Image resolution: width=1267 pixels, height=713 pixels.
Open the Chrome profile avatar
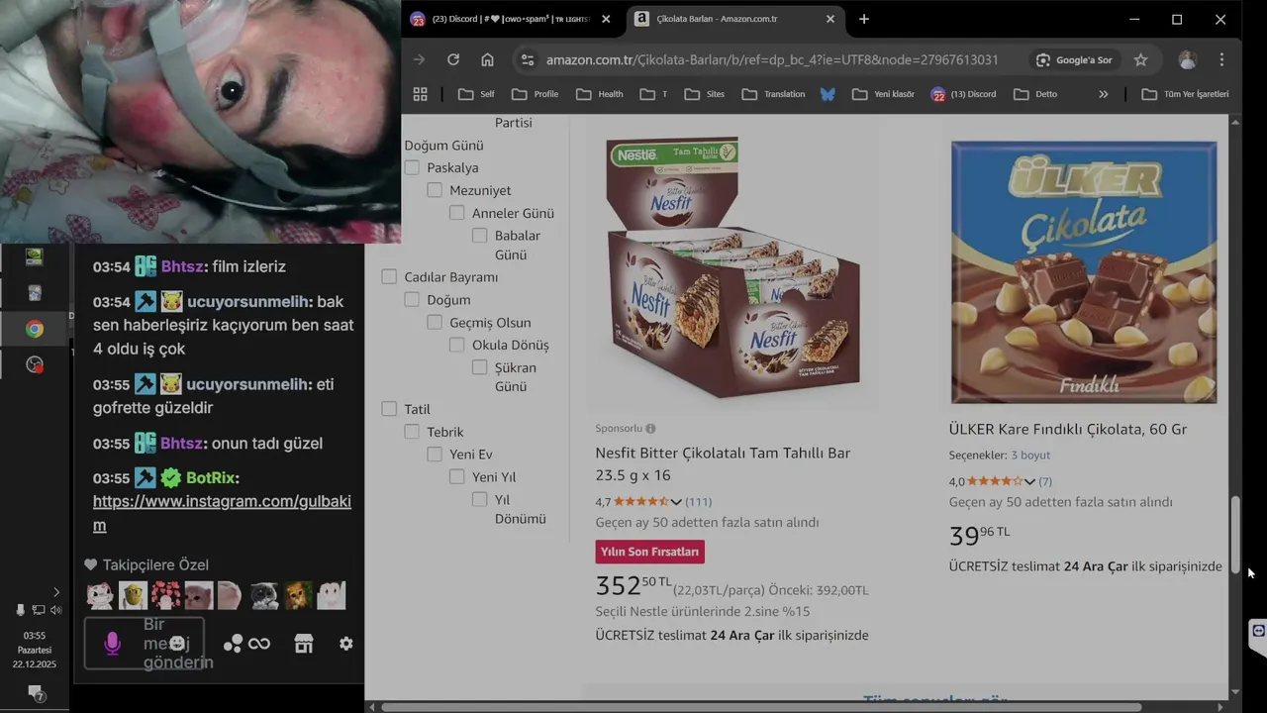[1187, 59]
